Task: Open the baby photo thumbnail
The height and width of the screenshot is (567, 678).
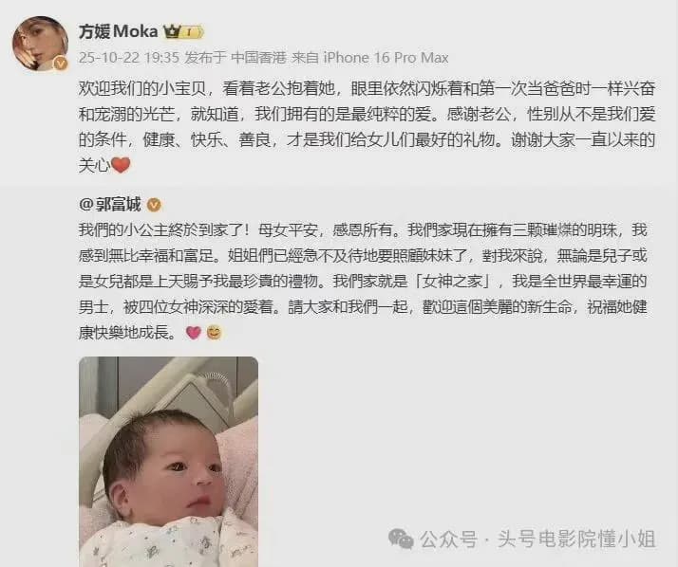Action: (x=169, y=462)
